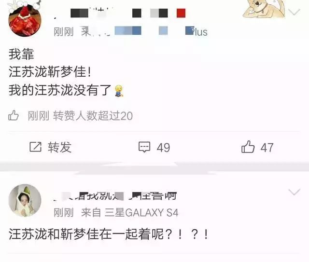Like the post with thumbs-up 47

pyautogui.click(x=248, y=147)
